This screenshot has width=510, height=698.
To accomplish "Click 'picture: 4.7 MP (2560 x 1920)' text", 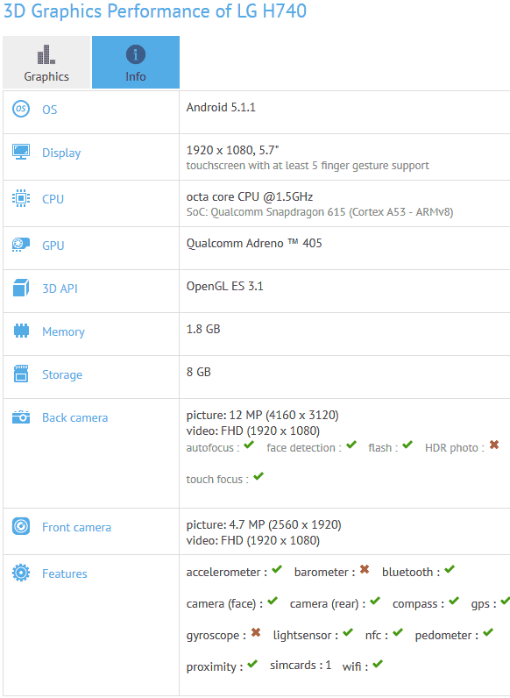I will click(264, 524).
